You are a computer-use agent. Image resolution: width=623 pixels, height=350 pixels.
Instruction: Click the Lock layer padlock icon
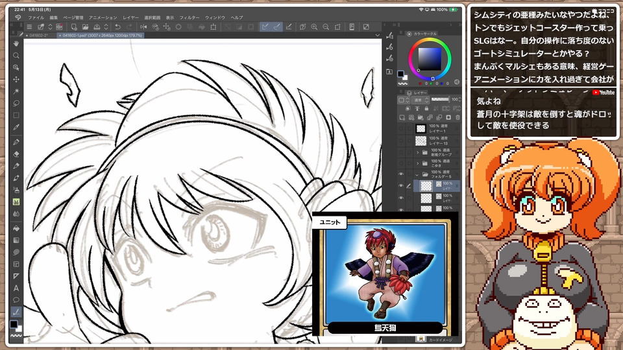[x=426, y=108]
